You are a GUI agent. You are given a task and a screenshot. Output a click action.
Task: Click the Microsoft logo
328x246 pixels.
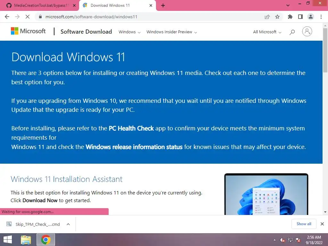click(x=28, y=31)
